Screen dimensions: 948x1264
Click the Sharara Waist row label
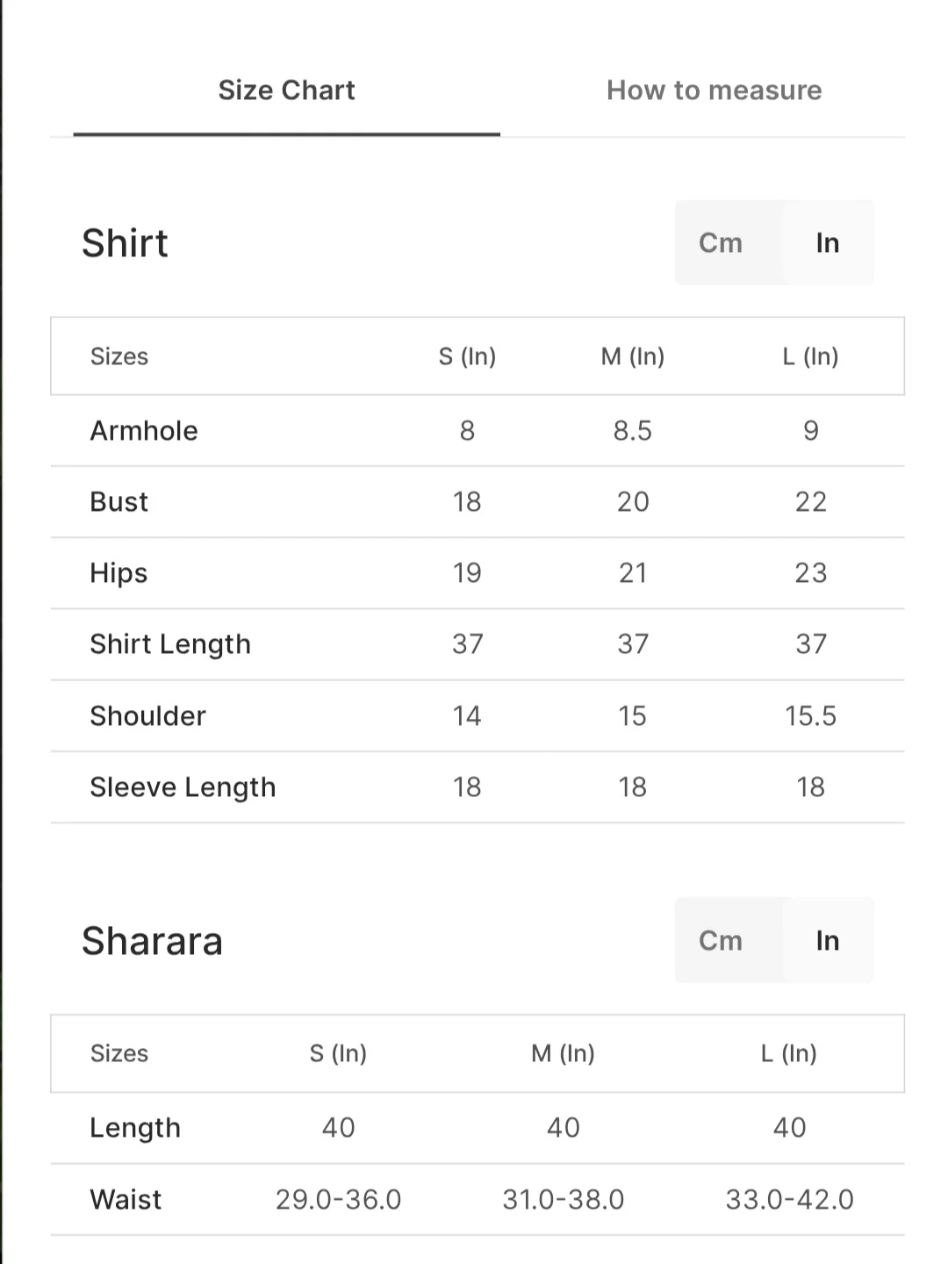click(x=126, y=1200)
